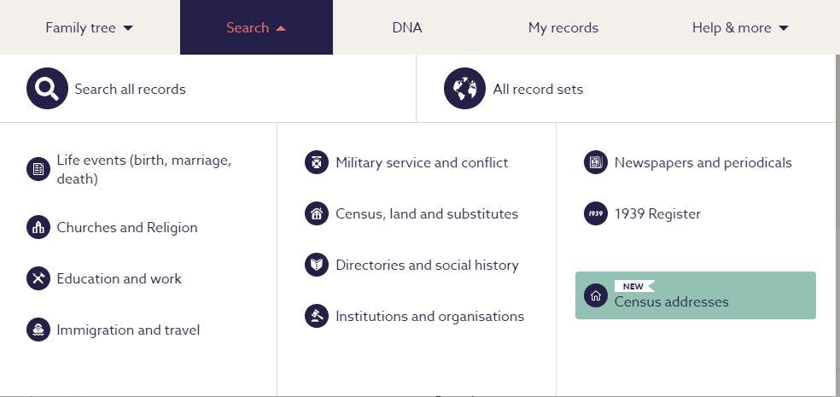Choose Churches and Religion category
The image size is (840, 397).
coord(127,227)
